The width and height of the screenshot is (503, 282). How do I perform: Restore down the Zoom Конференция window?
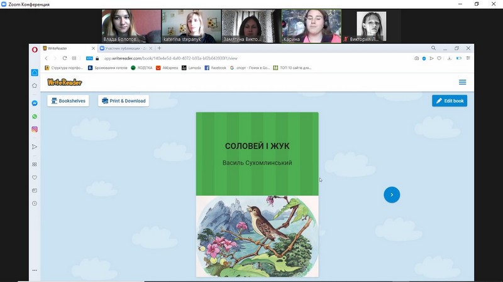pos(477,4)
